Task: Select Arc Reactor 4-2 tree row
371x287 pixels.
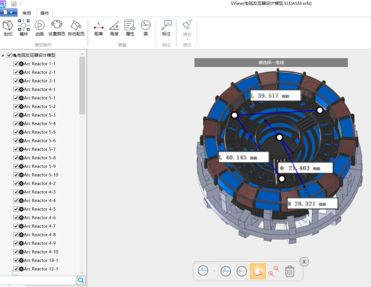Action: pos(40,183)
